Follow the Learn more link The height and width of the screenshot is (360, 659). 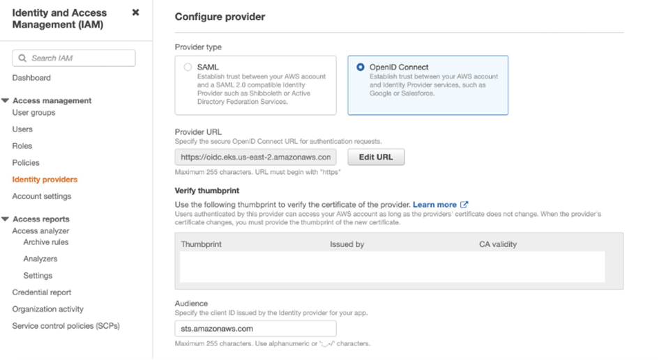coord(434,205)
